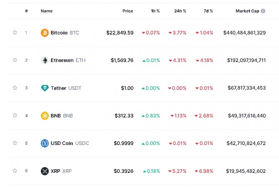Click the Ethereum logo icon
This screenshot has width=279, height=188.
tap(45, 60)
